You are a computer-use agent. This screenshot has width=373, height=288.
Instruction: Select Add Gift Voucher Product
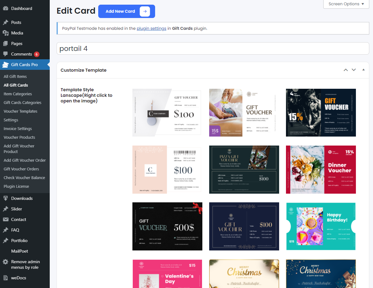tap(19, 149)
